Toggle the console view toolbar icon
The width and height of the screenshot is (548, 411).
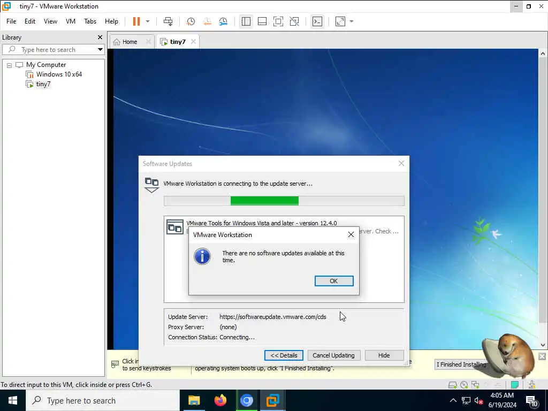[317, 21]
